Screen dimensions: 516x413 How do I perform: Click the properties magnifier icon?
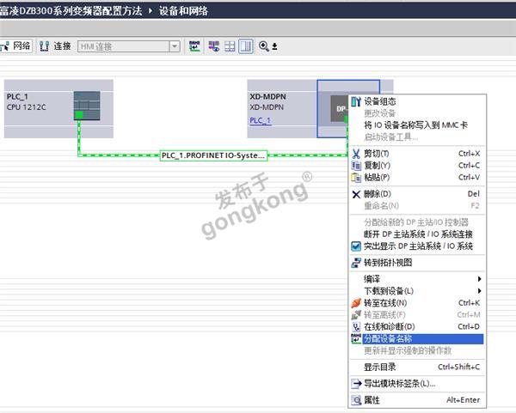pyautogui.click(x=356, y=400)
